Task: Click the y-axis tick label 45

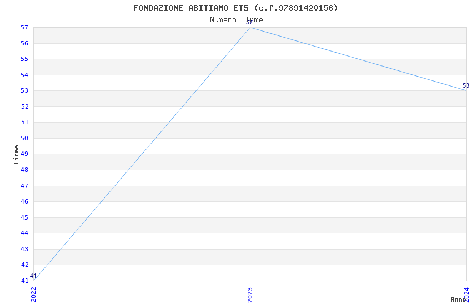Action: (24, 217)
